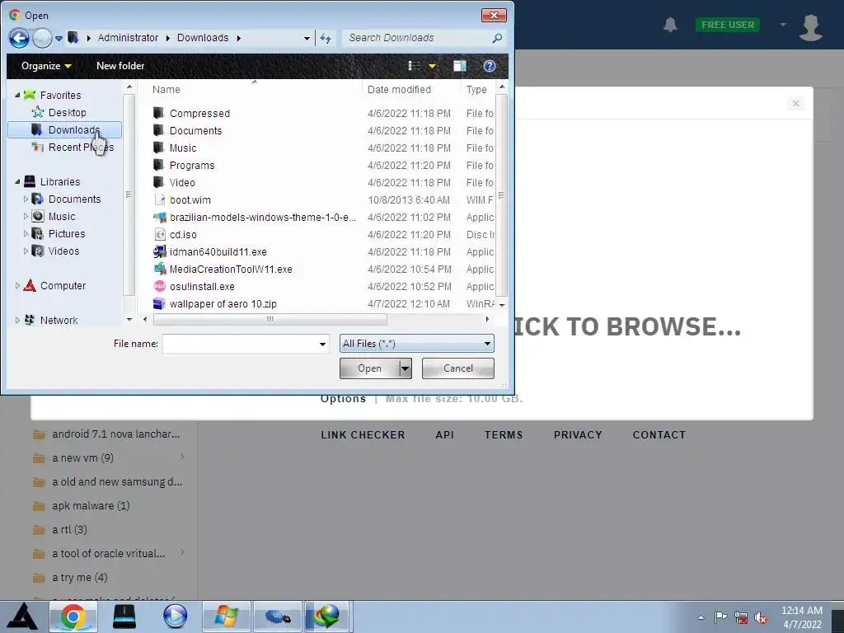Click the Open button split arrow
The width and height of the screenshot is (844, 633).
coord(406,368)
